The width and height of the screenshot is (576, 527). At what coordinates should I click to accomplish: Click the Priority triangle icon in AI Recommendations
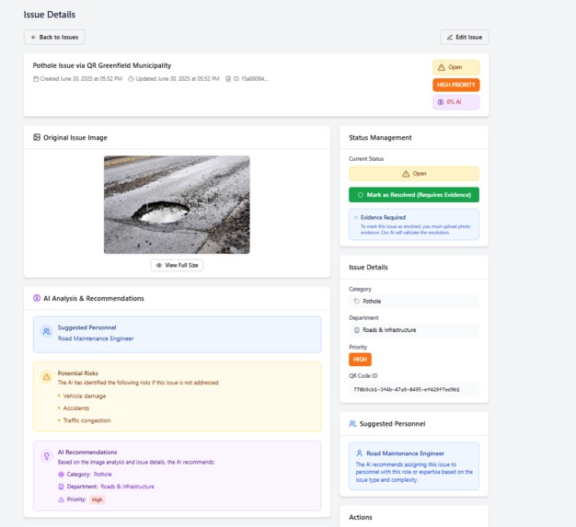coord(62,499)
